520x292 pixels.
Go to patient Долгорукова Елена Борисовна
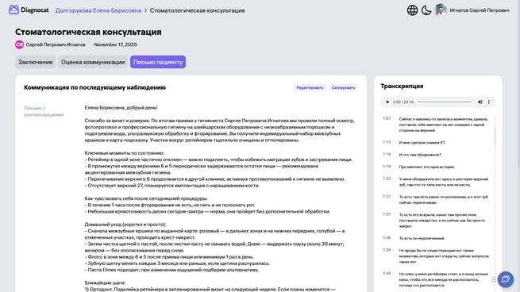98,10
